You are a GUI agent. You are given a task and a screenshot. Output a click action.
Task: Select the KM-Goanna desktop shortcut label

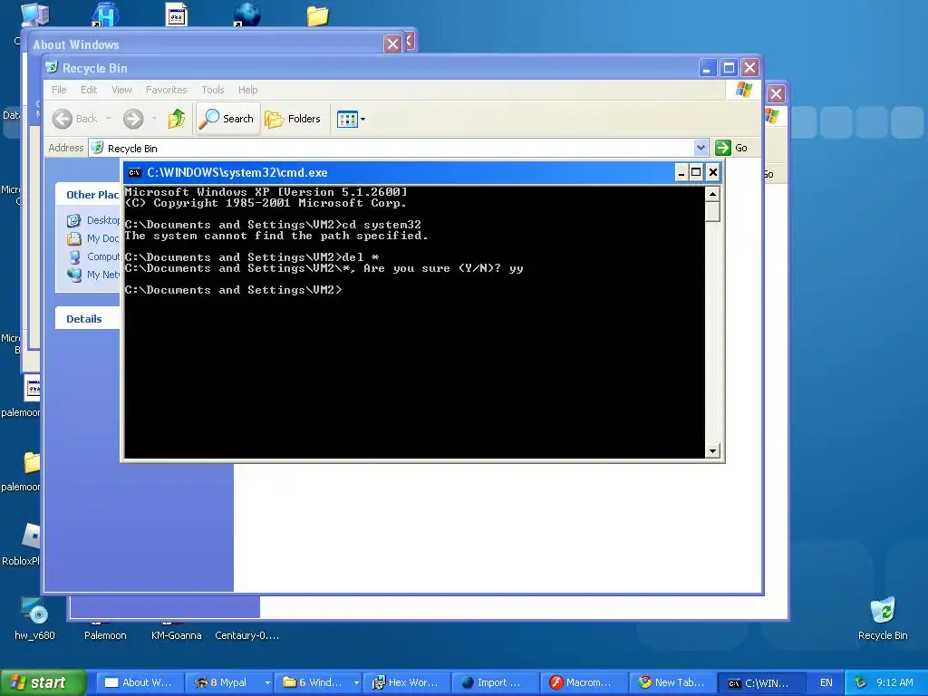(177, 635)
